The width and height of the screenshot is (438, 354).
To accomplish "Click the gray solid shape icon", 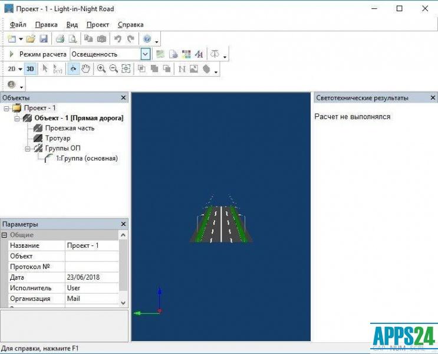I will 206,69.
